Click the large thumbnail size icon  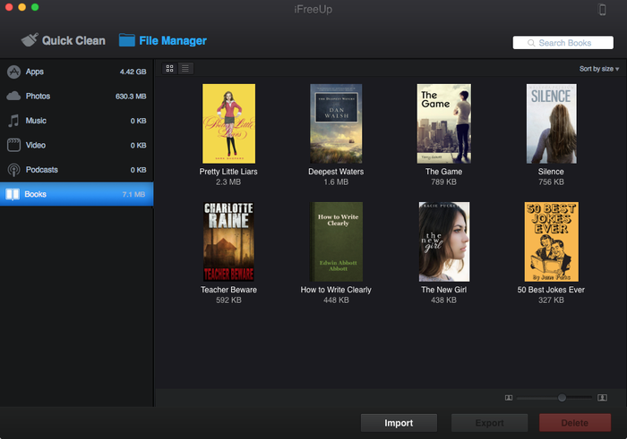pos(602,398)
